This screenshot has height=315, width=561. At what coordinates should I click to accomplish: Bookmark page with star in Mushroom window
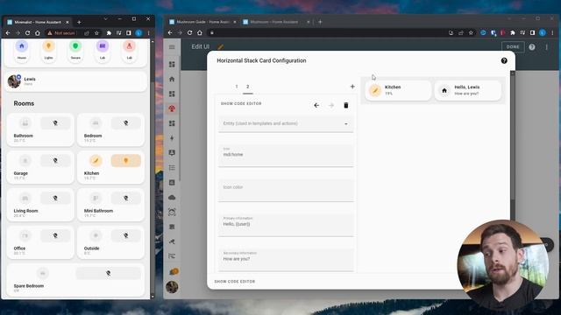point(471,33)
